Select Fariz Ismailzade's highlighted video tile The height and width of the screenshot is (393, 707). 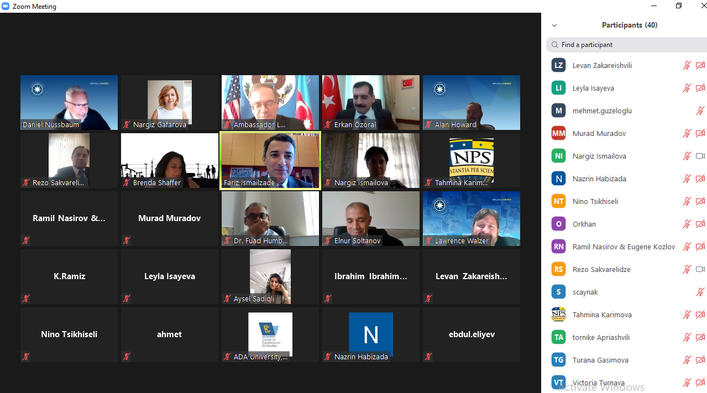coord(270,160)
